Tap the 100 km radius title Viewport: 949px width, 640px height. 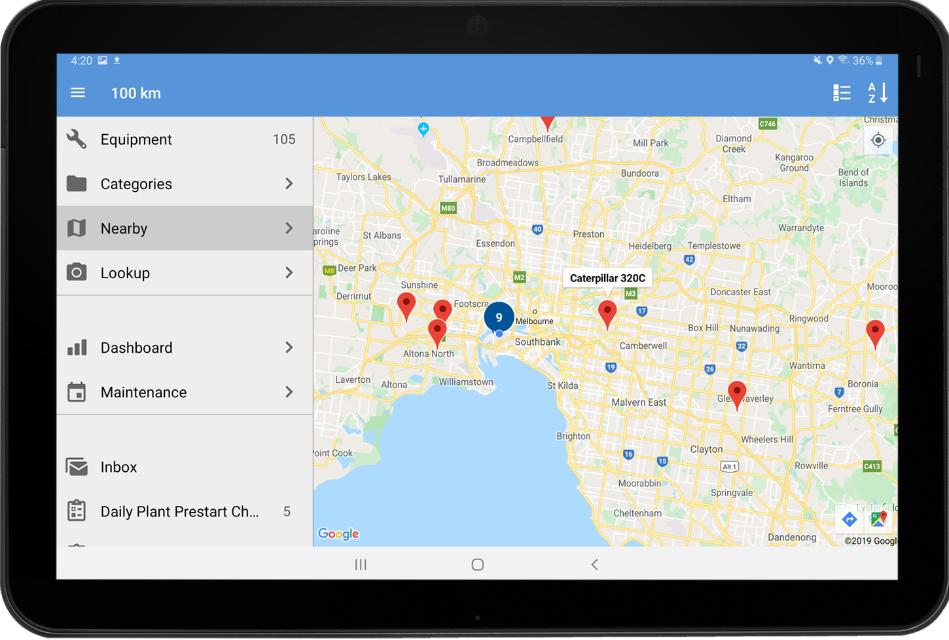pos(136,93)
